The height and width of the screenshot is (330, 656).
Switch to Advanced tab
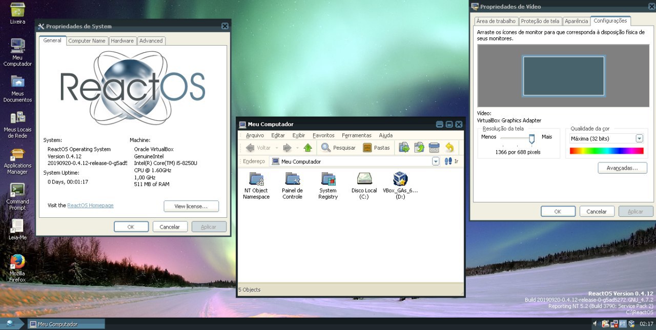click(151, 41)
